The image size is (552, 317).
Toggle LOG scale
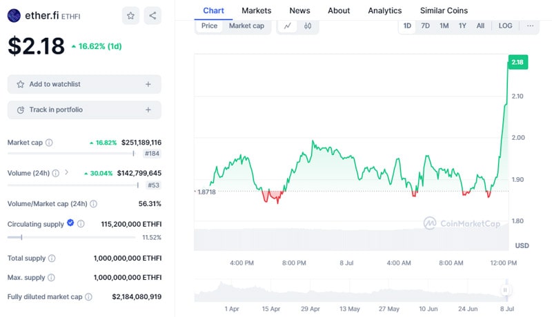coord(505,25)
